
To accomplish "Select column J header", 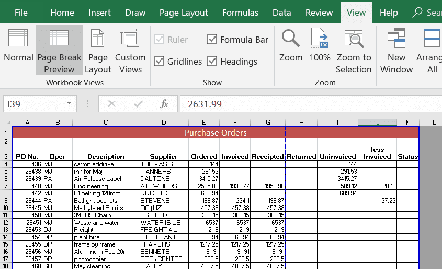I will click(x=378, y=123).
